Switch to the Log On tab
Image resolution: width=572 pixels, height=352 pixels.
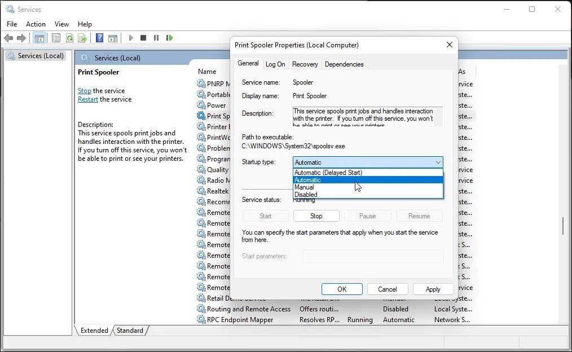click(275, 64)
